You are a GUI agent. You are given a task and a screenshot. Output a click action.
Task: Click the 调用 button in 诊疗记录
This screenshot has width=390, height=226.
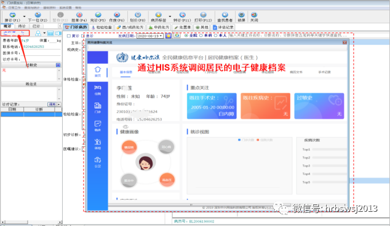click(x=52, y=104)
